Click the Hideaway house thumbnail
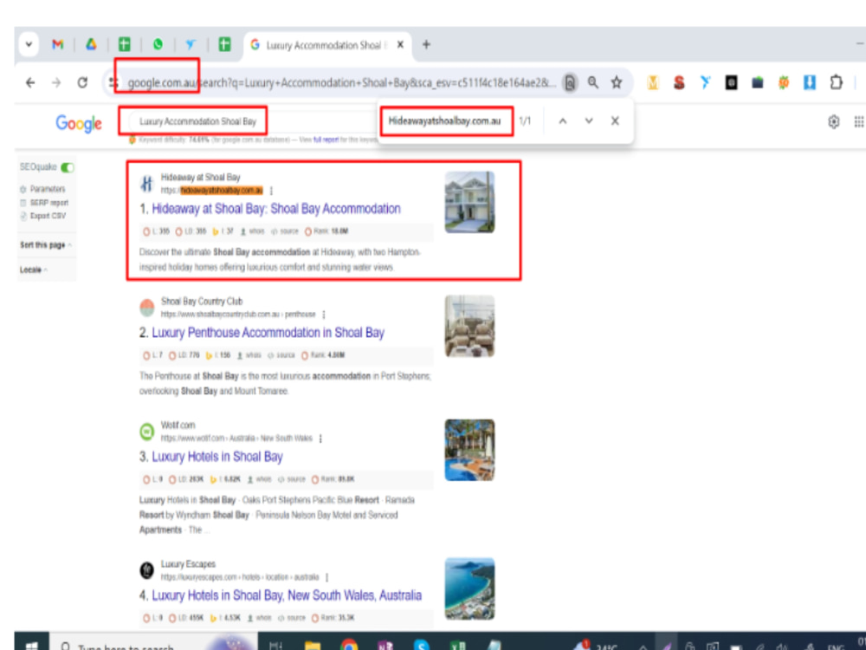Viewport: 866px width, 650px height. tap(470, 202)
